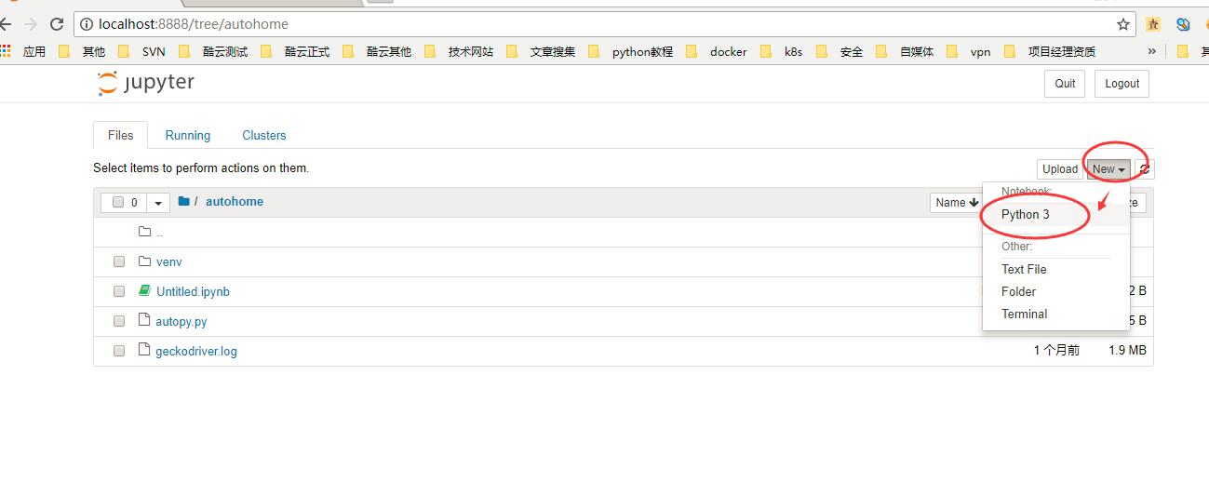Viewport: 1209px width, 482px height.
Task: Sort files with the Name button
Action: click(x=956, y=203)
